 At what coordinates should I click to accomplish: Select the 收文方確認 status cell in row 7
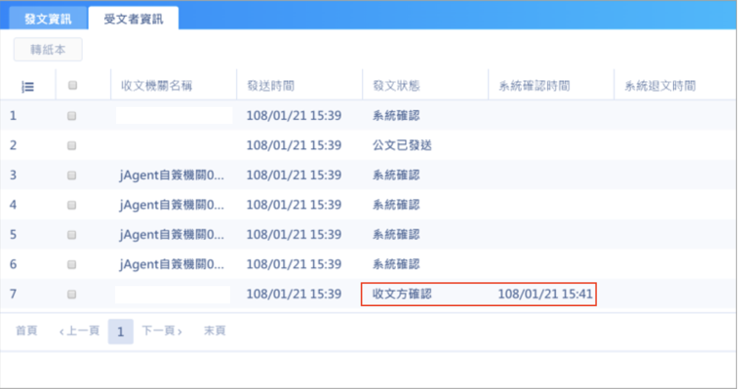click(402, 294)
